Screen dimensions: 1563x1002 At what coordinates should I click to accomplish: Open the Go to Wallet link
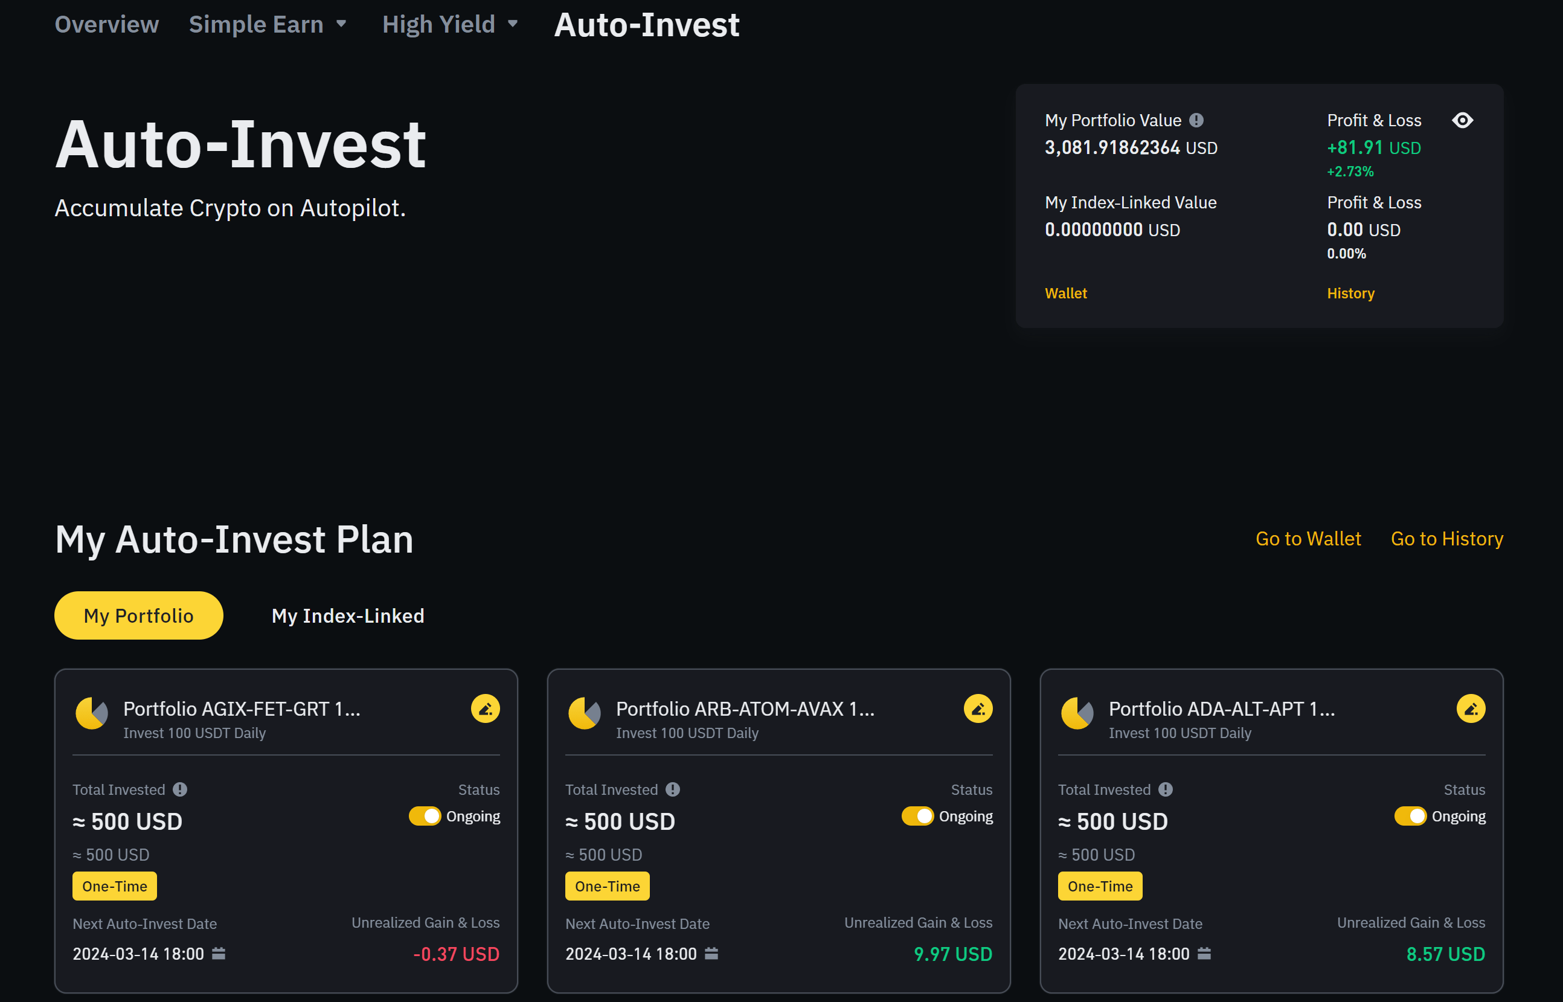(x=1308, y=539)
